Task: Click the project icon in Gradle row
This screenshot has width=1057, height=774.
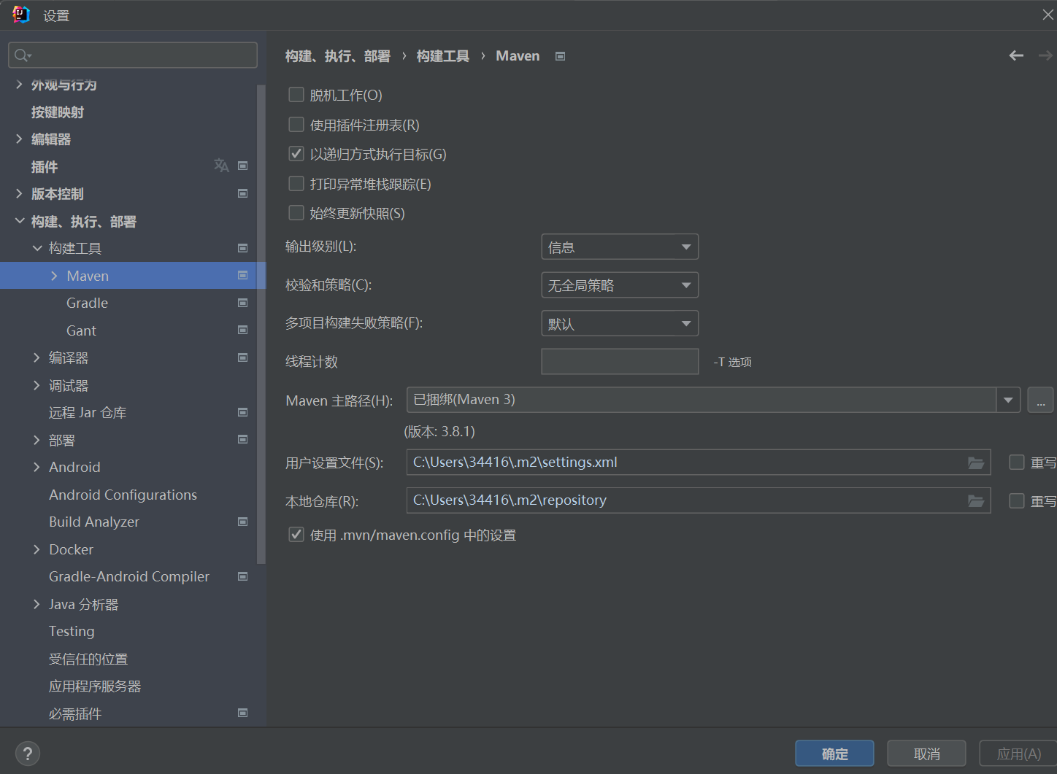Action: click(x=243, y=303)
